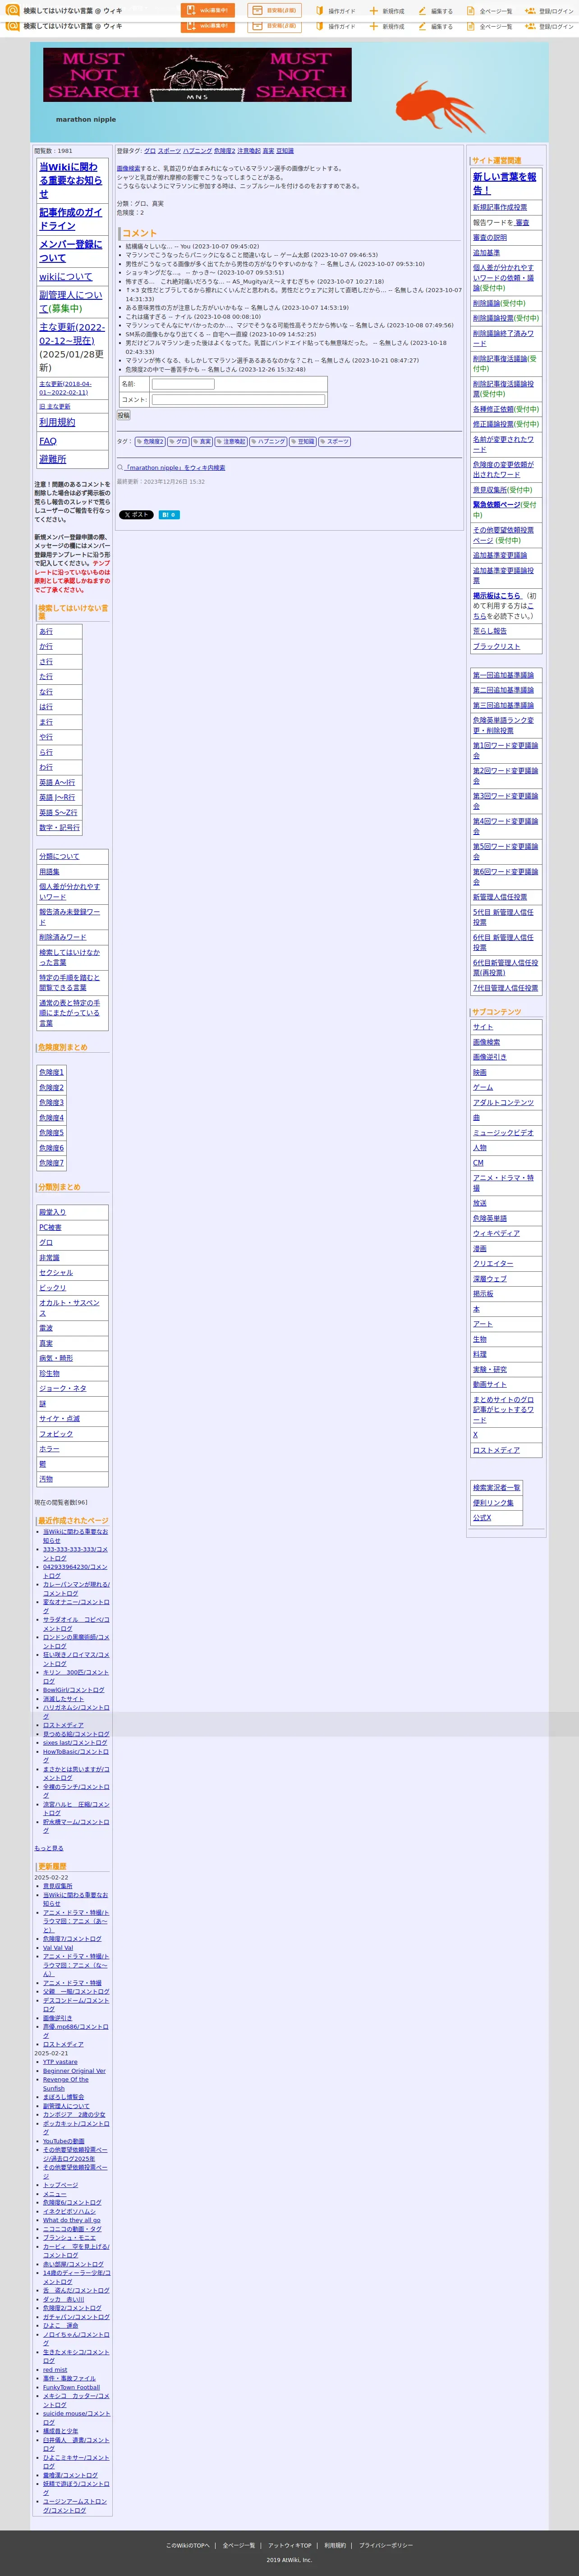The height and width of the screenshot is (2576, 579).
Task: Click もっと見る under recent pages
Action: (x=49, y=1848)
